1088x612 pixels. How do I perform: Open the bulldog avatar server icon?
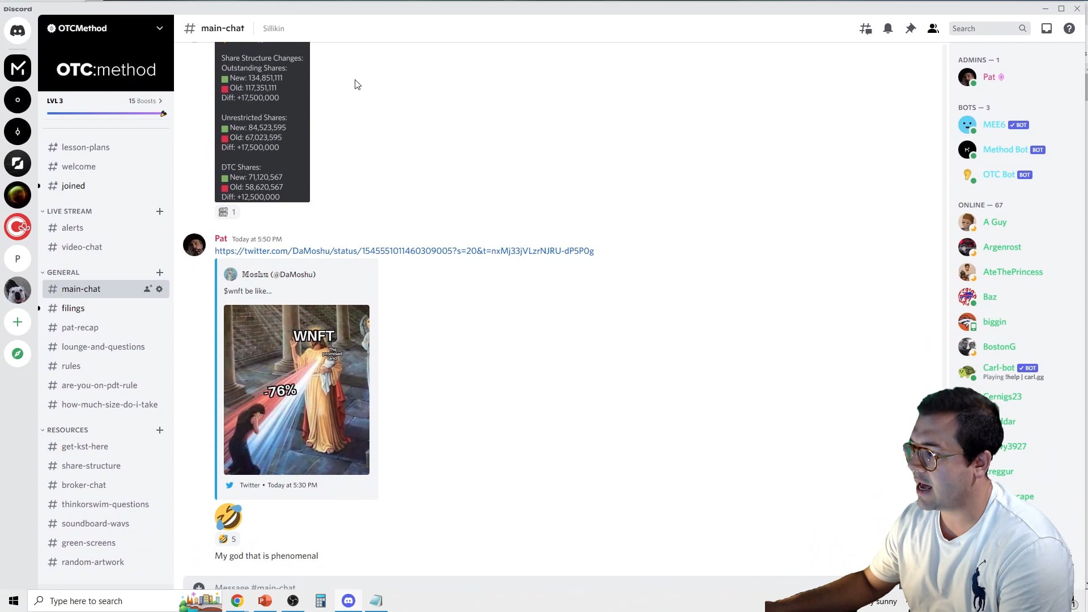pos(18,290)
